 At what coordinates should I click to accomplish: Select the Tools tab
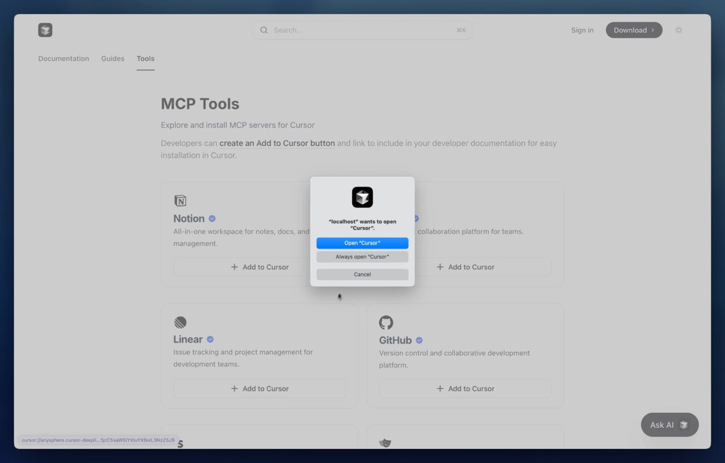(146, 59)
